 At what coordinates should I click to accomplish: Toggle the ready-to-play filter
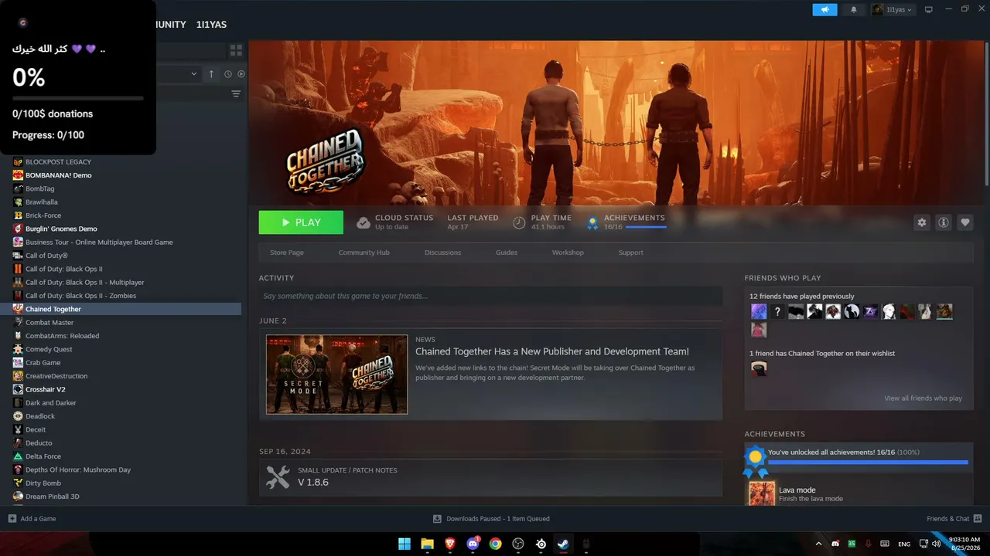241,74
